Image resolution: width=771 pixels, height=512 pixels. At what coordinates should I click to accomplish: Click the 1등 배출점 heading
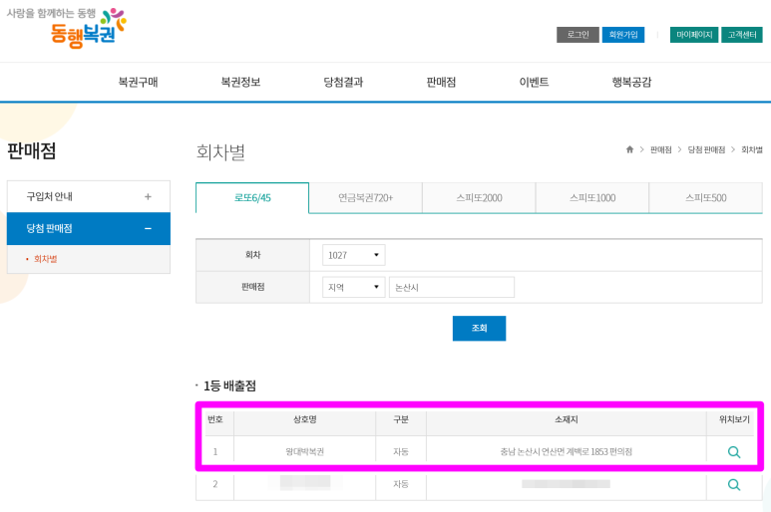click(x=229, y=385)
